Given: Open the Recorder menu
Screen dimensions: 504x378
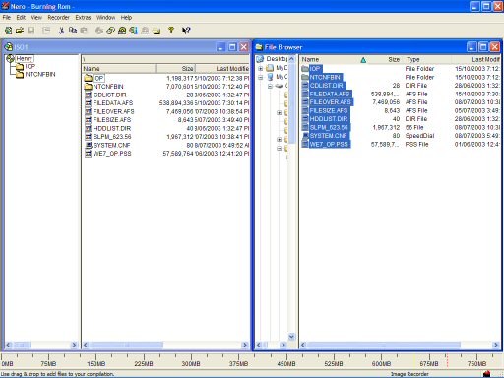Looking at the screenshot, I should click(58, 18).
